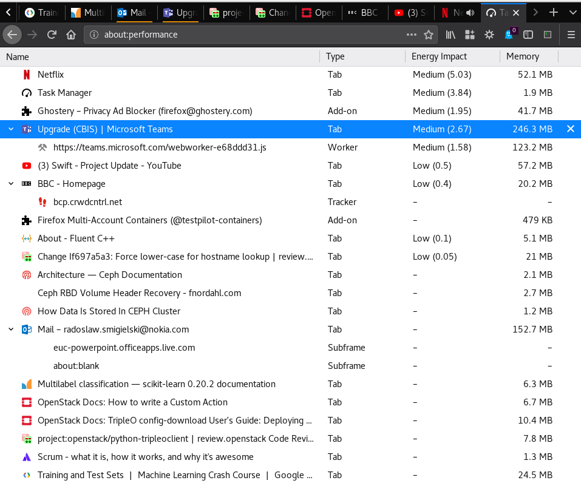The width and height of the screenshot is (581, 483).
Task: Sort by the Type column header
Action: [362, 56]
